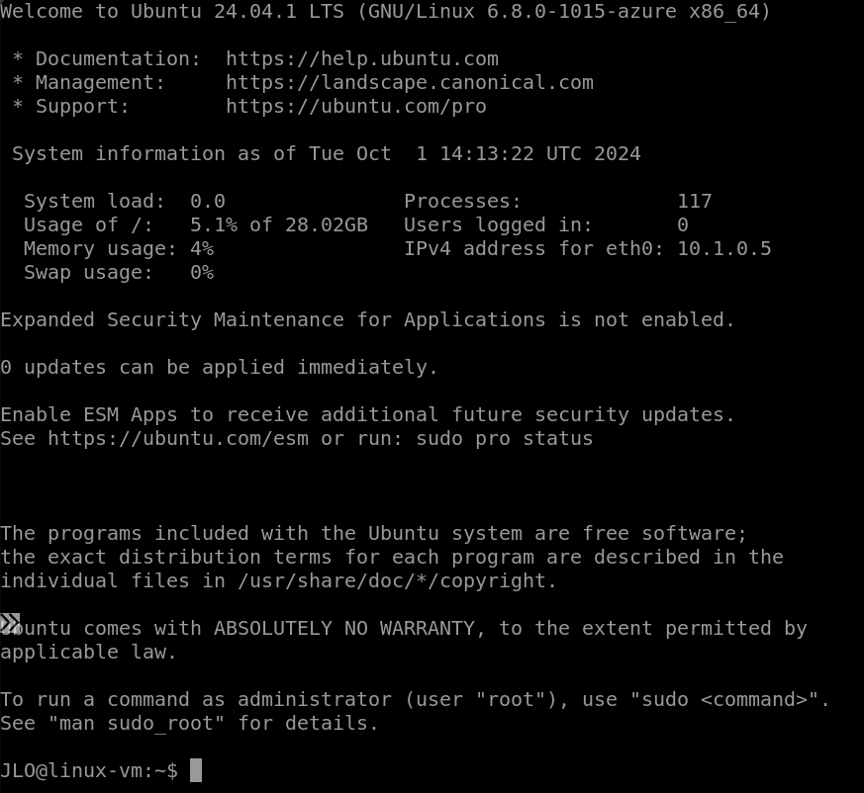The image size is (864, 793).
Task: Click the terminal cursor block at prompt
Action: [196, 770]
